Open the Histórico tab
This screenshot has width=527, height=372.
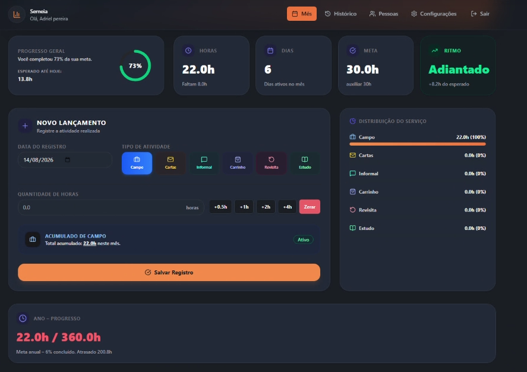pyautogui.click(x=340, y=14)
